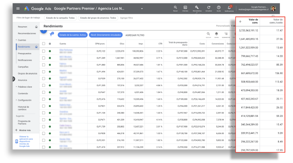This screenshot has width=293, height=163.
Task: Open the Capas layers icon
Action: [x=216, y=34]
